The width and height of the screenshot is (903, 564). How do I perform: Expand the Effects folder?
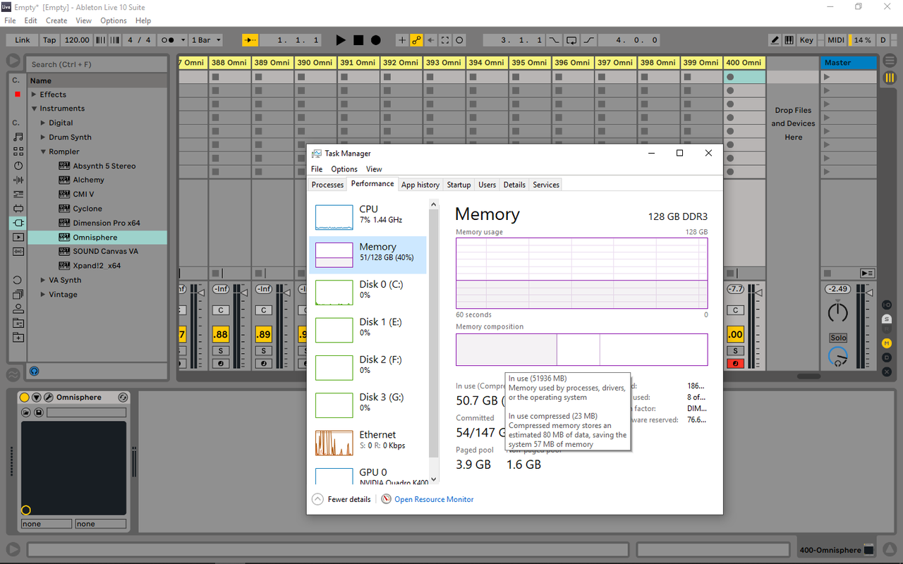[x=35, y=94]
